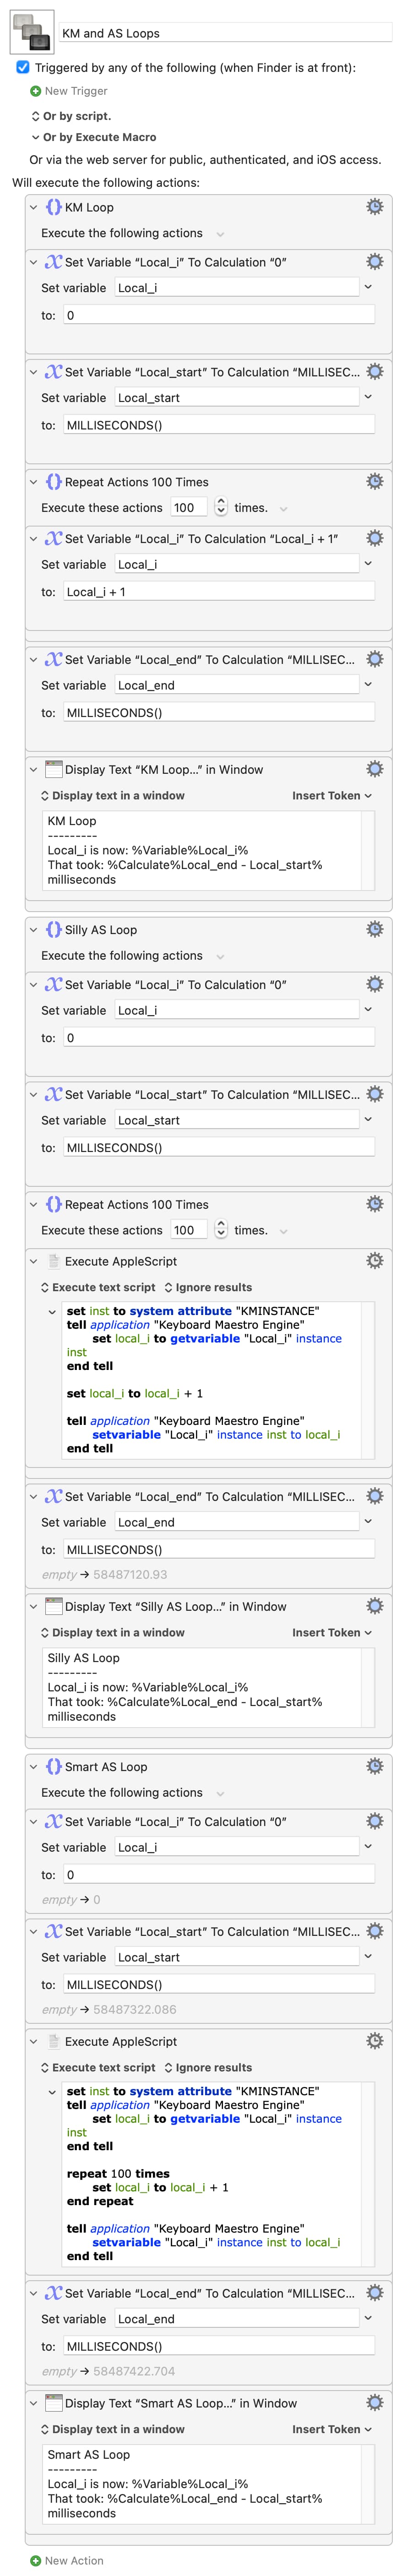Open Insert Token menu in Display Text KM Loop
The width and height of the screenshot is (402, 2576).
click(332, 796)
